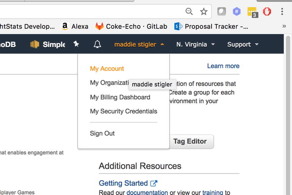The height and width of the screenshot is (195, 292).
Task: Choose Sign Out from account menu
Action: (102, 133)
